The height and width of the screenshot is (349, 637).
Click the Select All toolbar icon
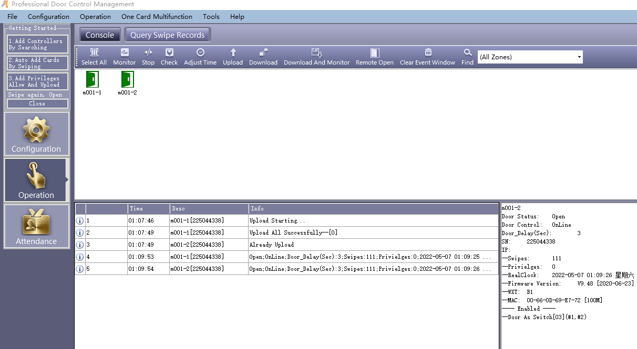click(94, 57)
